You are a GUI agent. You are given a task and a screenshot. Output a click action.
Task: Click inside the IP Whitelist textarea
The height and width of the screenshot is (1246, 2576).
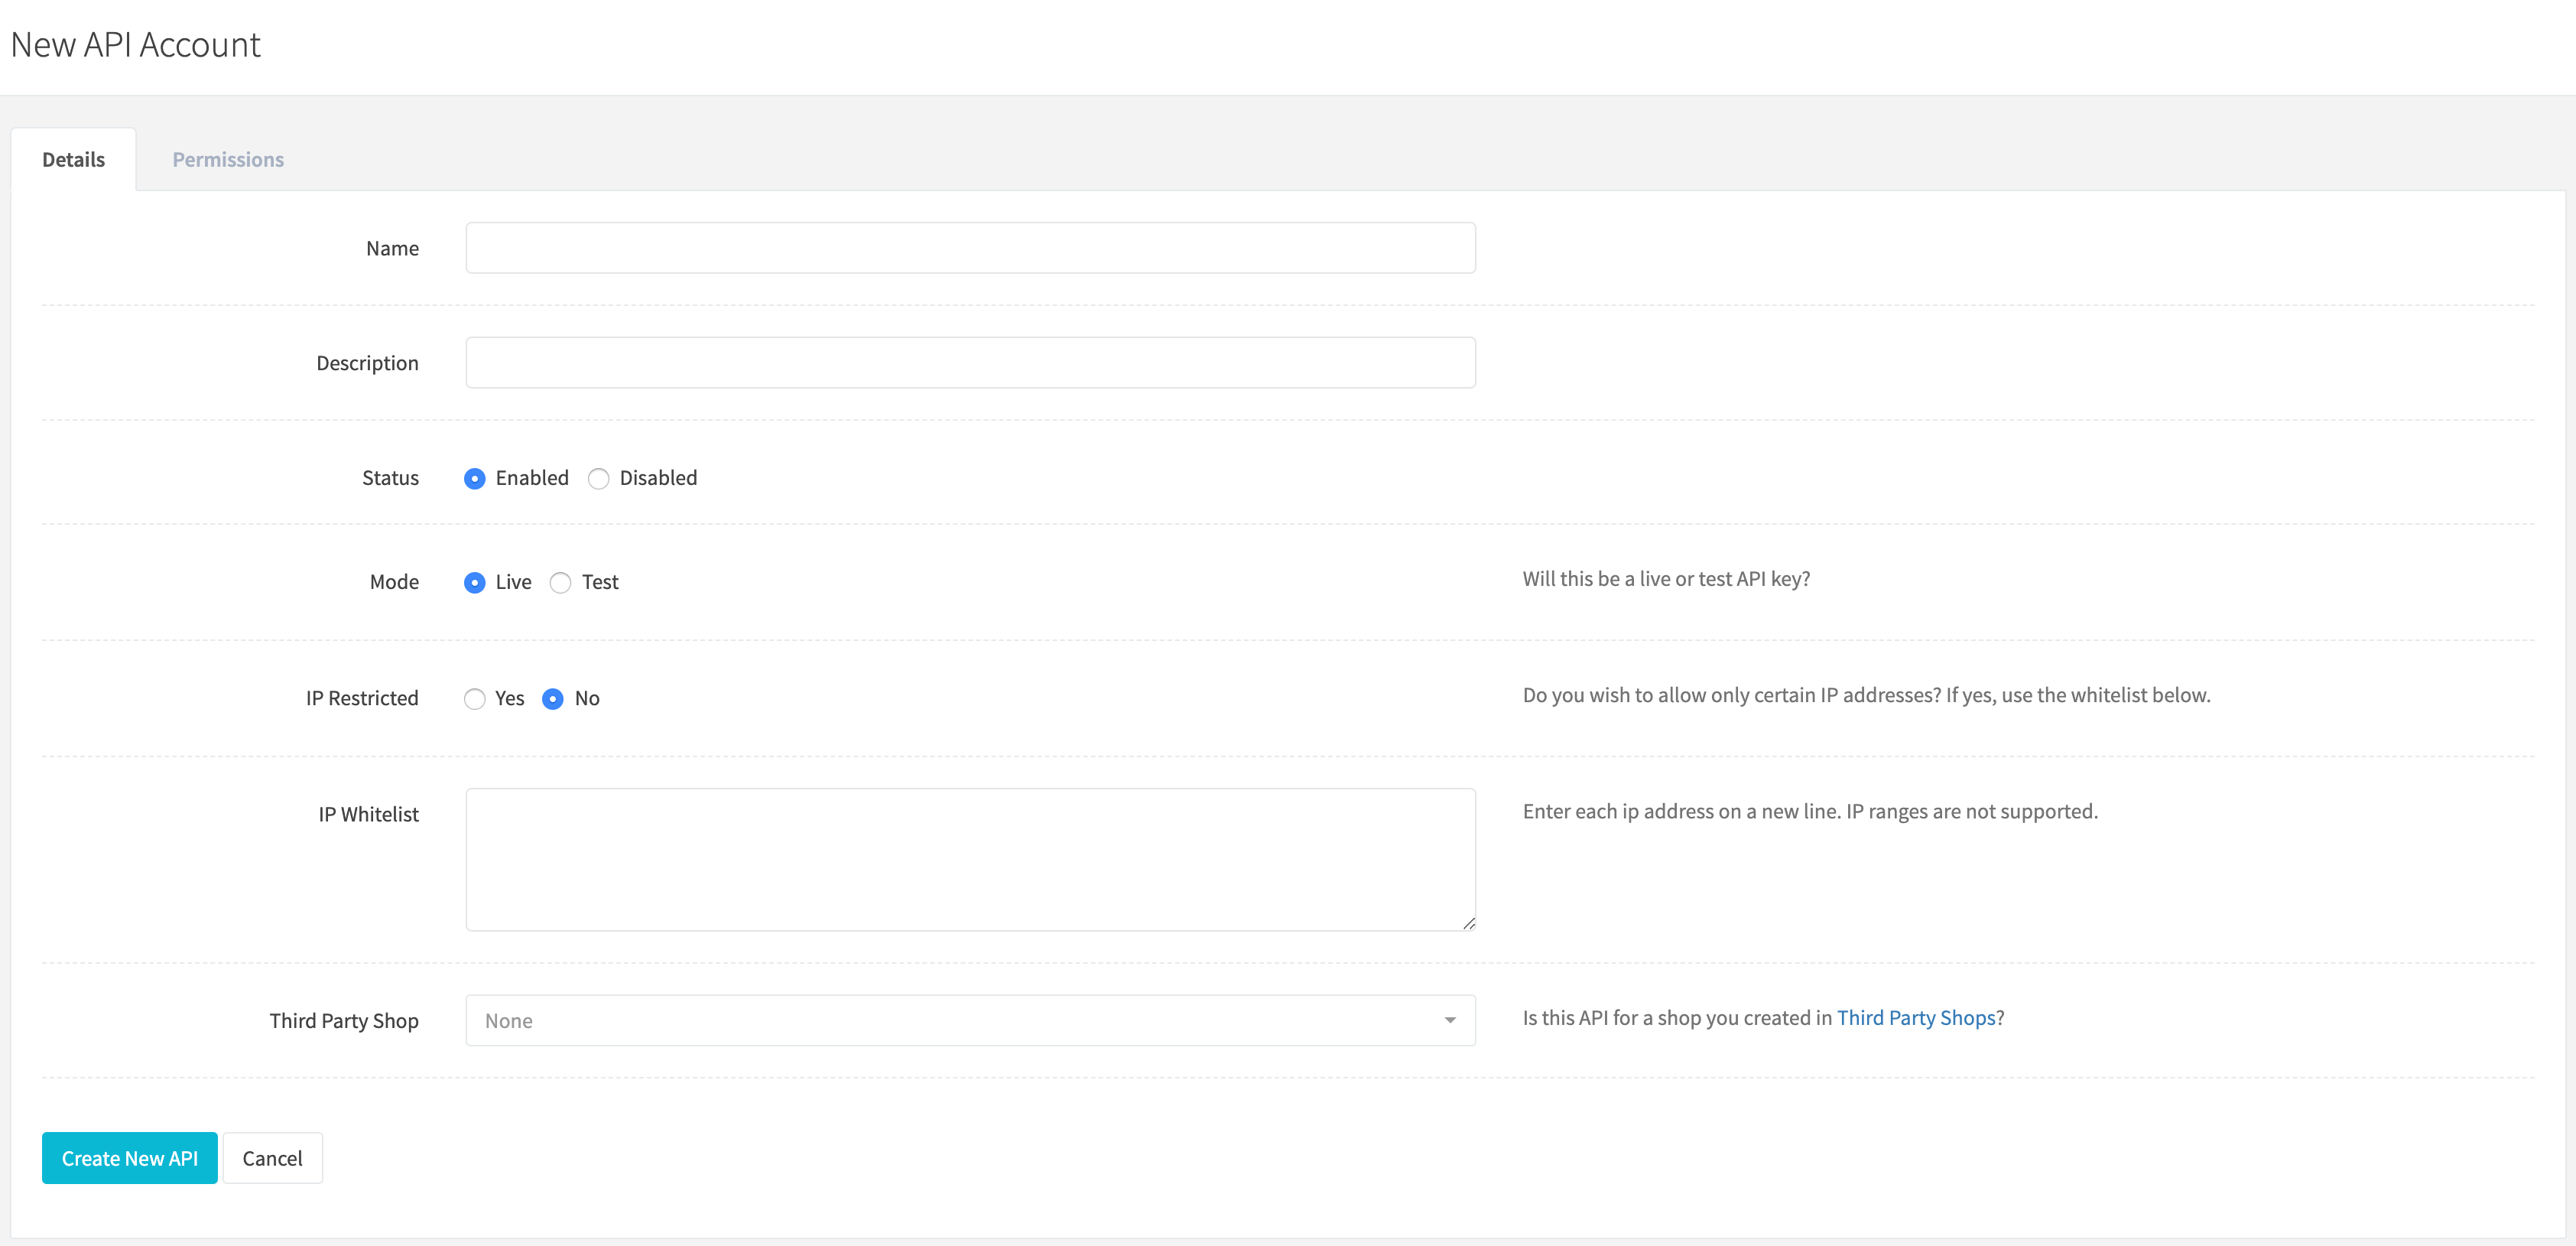[970, 860]
